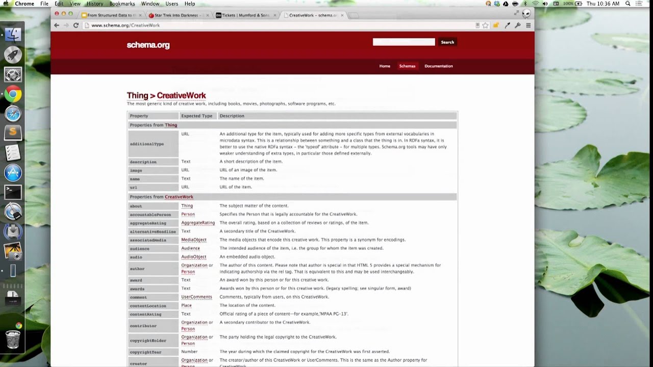Click the volume icon in menu bar

pyautogui.click(x=545, y=4)
